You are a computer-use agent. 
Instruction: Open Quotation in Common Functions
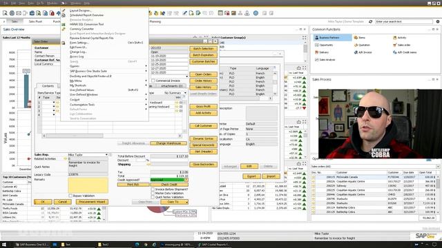(x=362, y=45)
